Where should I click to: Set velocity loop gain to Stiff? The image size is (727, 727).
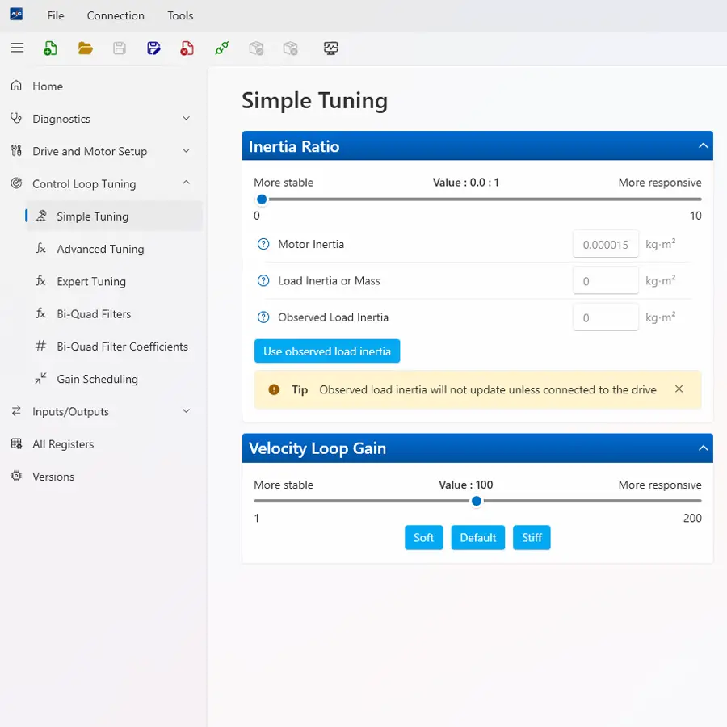pyautogui.click(x=532, y=538)
